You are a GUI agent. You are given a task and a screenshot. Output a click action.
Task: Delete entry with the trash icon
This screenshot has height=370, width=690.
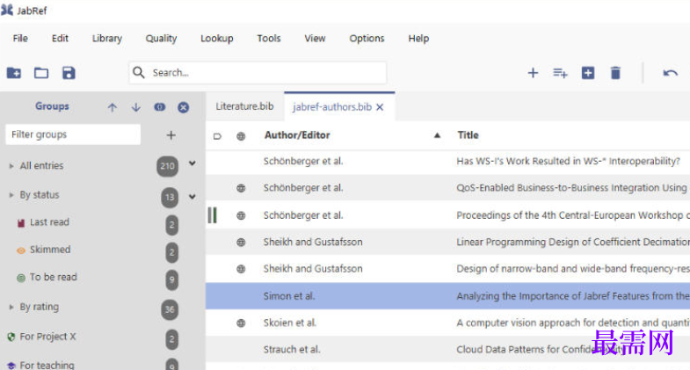click(615, 73)
